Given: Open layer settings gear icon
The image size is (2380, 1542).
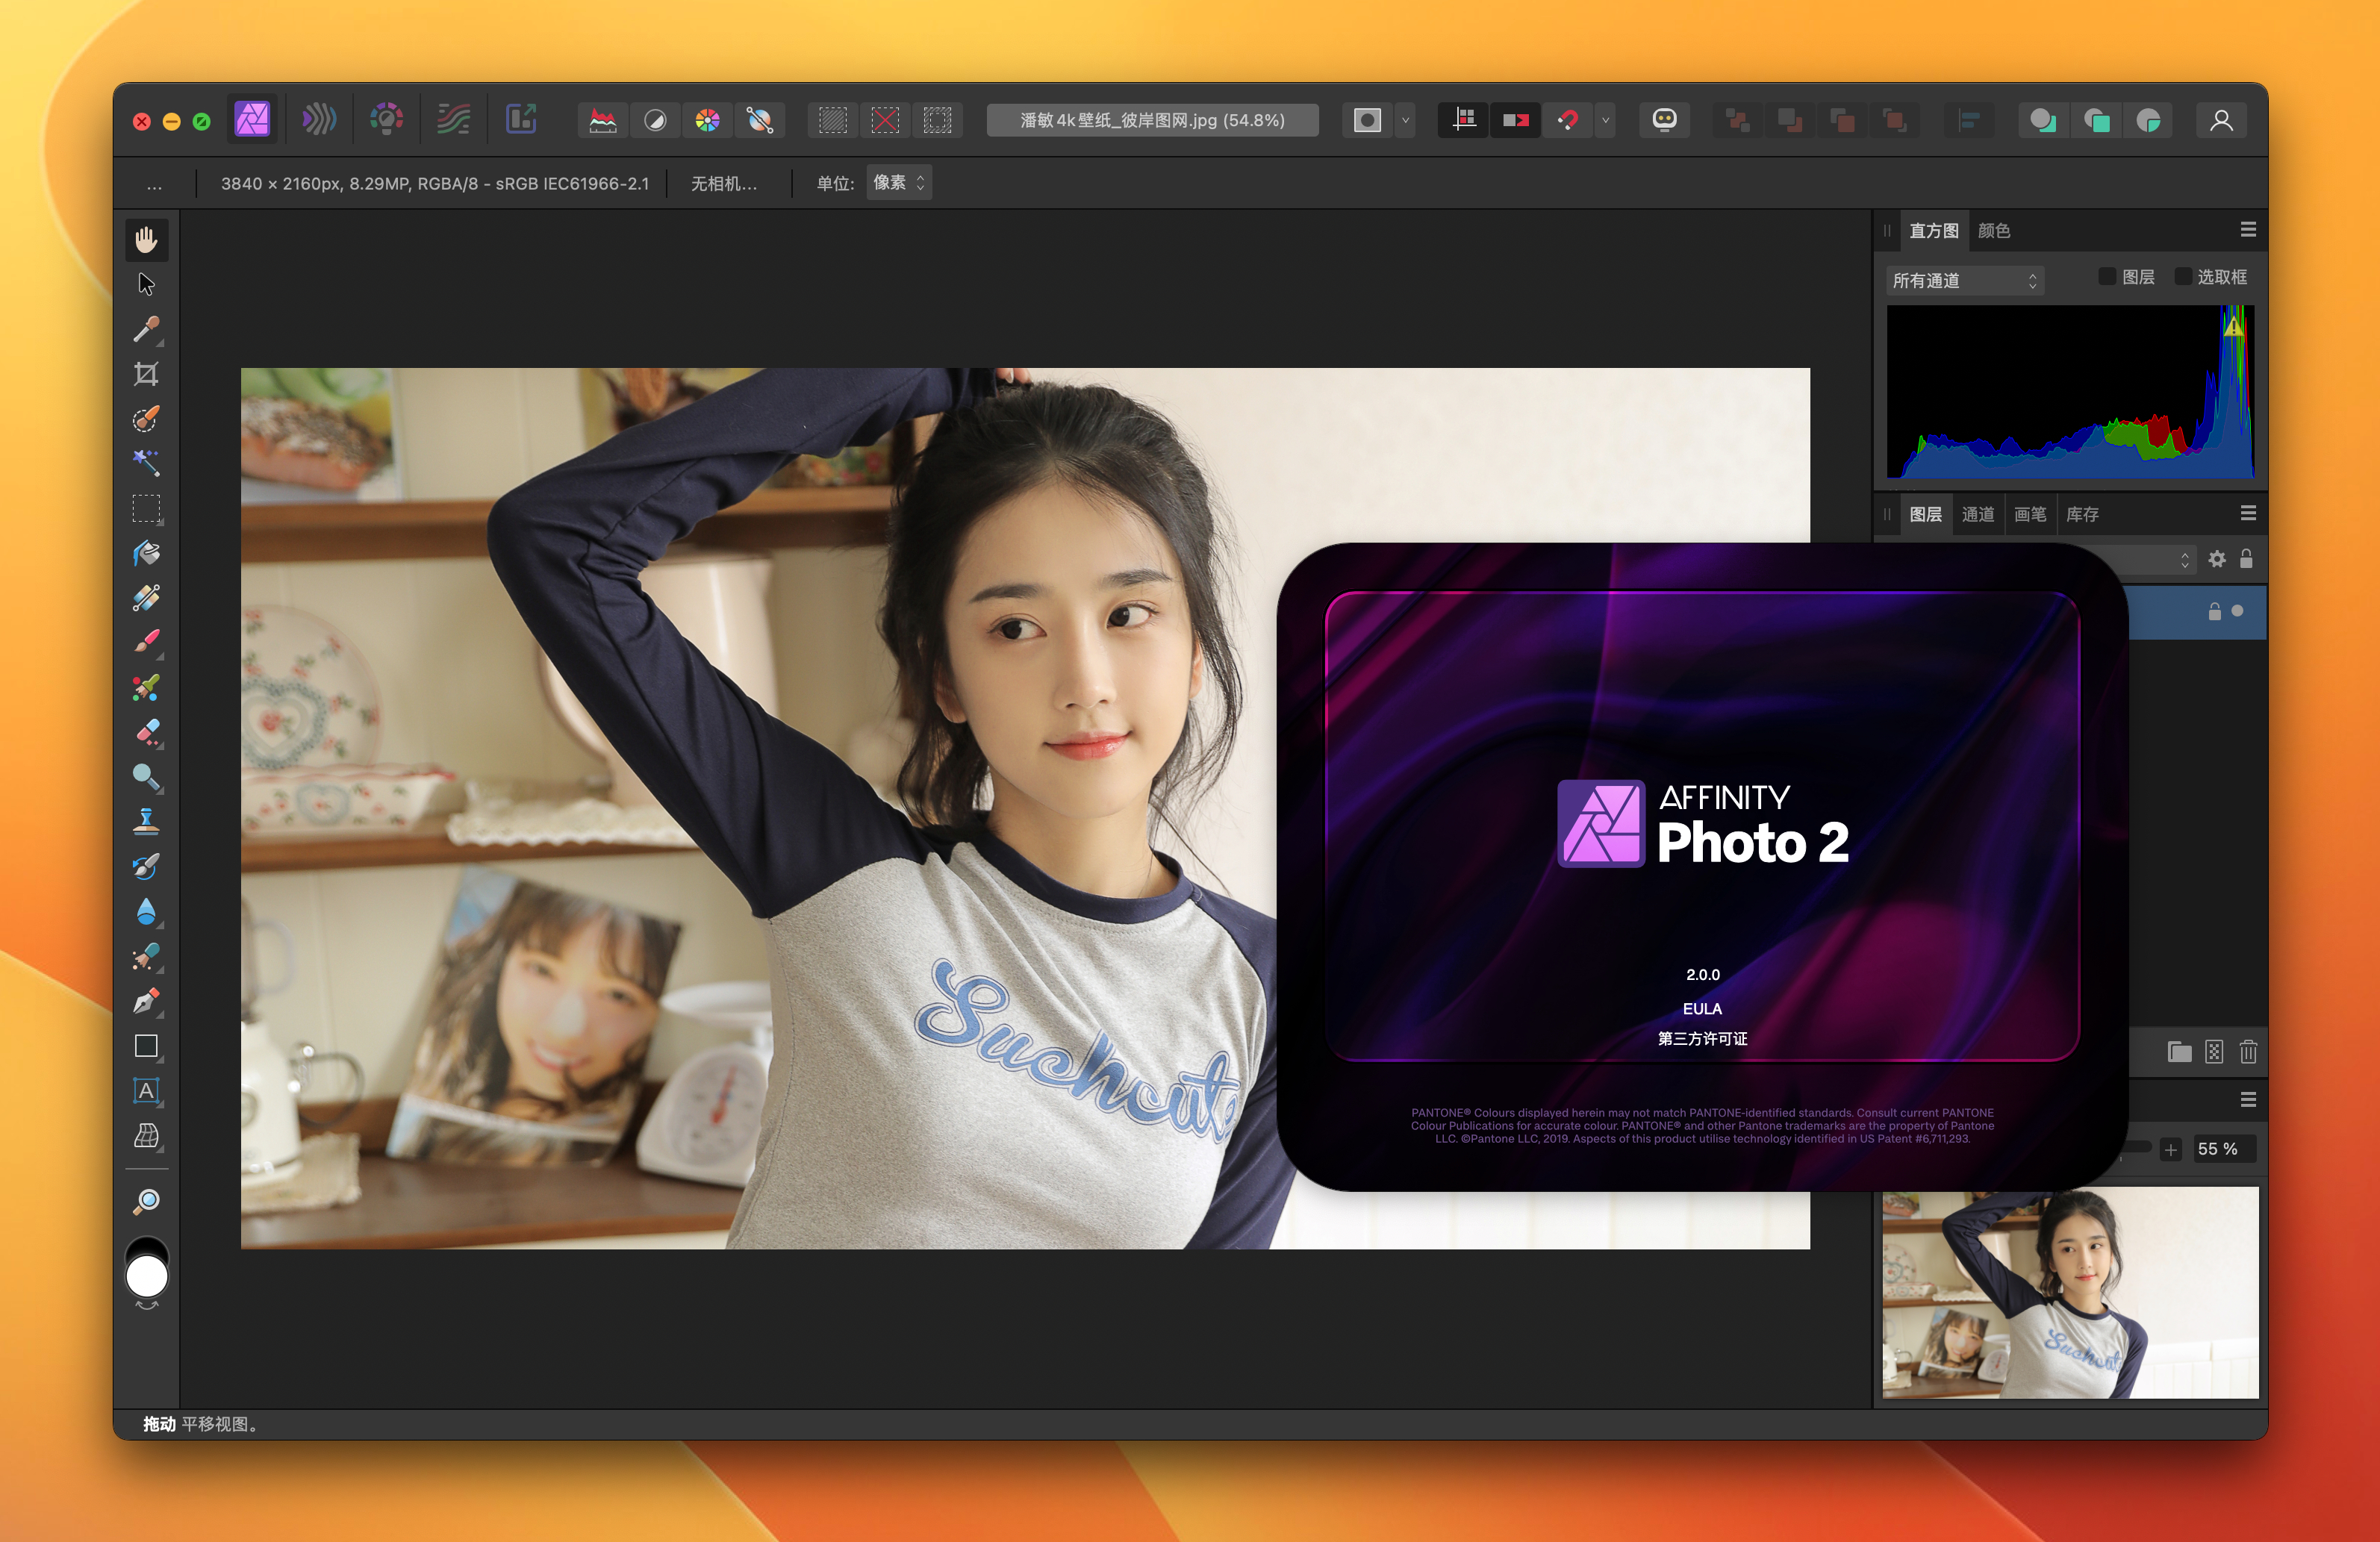Looking at the screenshot, I should pyautogui.click(x=2217, y=559).
